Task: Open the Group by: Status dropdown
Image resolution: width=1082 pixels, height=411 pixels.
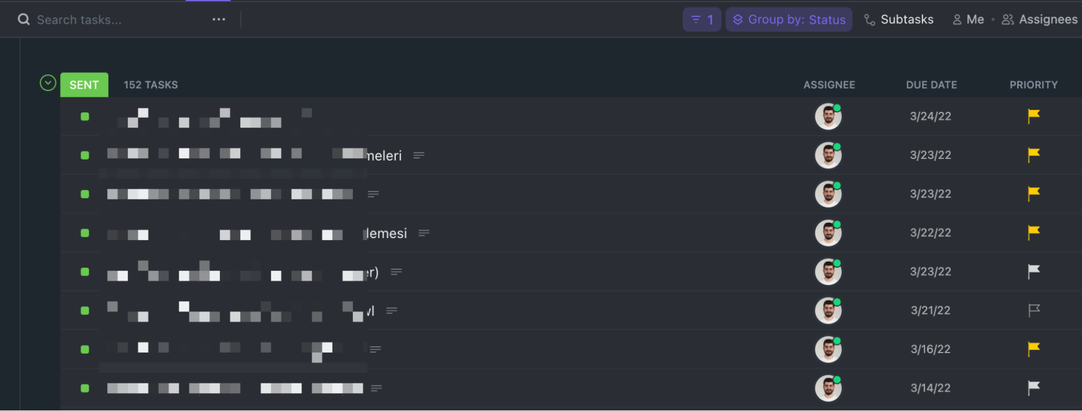Action: coord(789,19)
